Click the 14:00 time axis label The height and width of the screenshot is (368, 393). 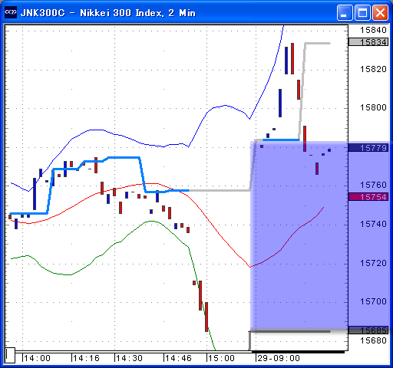(x=37, y=358)
